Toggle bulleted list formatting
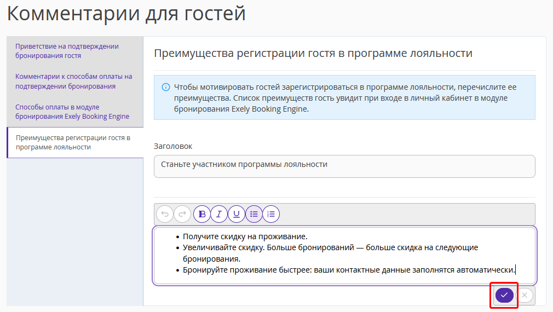The image size is (553, 312). coord(254,214)
